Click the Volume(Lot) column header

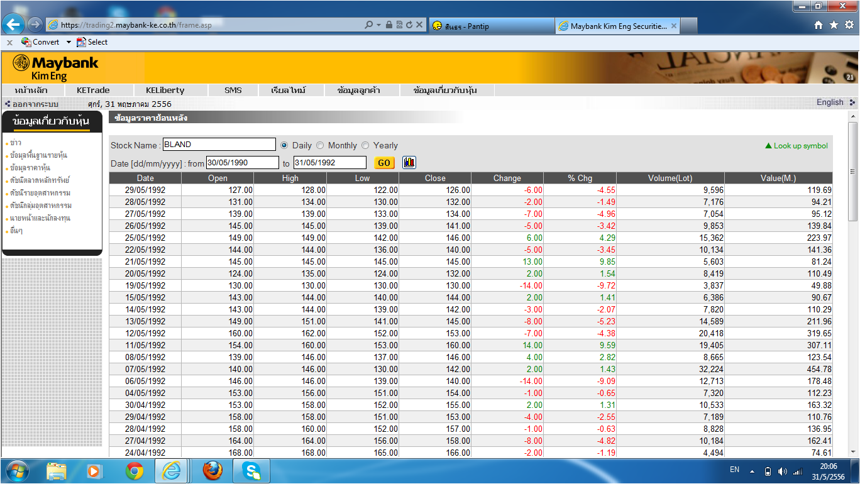click(x=670, y=179)
